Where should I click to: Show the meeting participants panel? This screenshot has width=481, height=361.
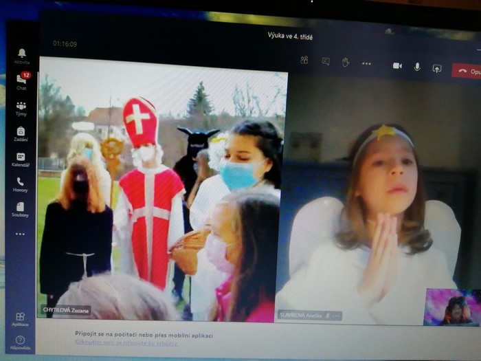click(304, 61)
